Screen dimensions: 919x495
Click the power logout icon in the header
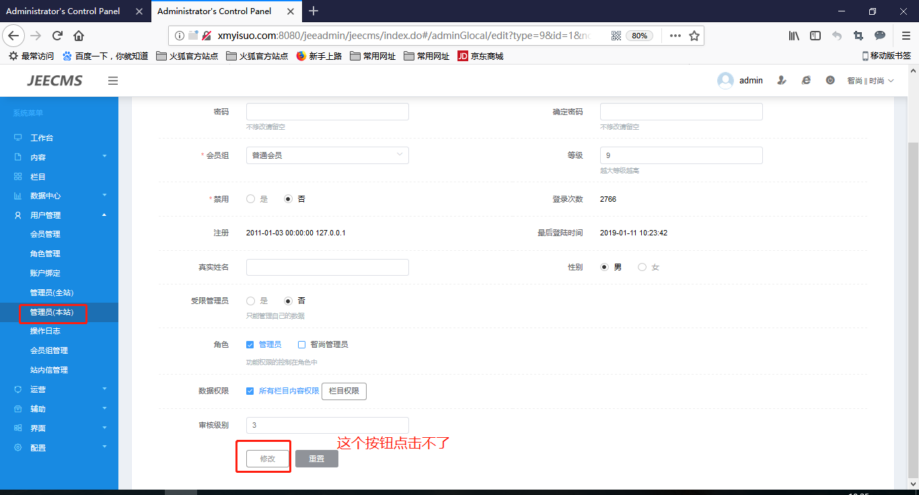830,81
